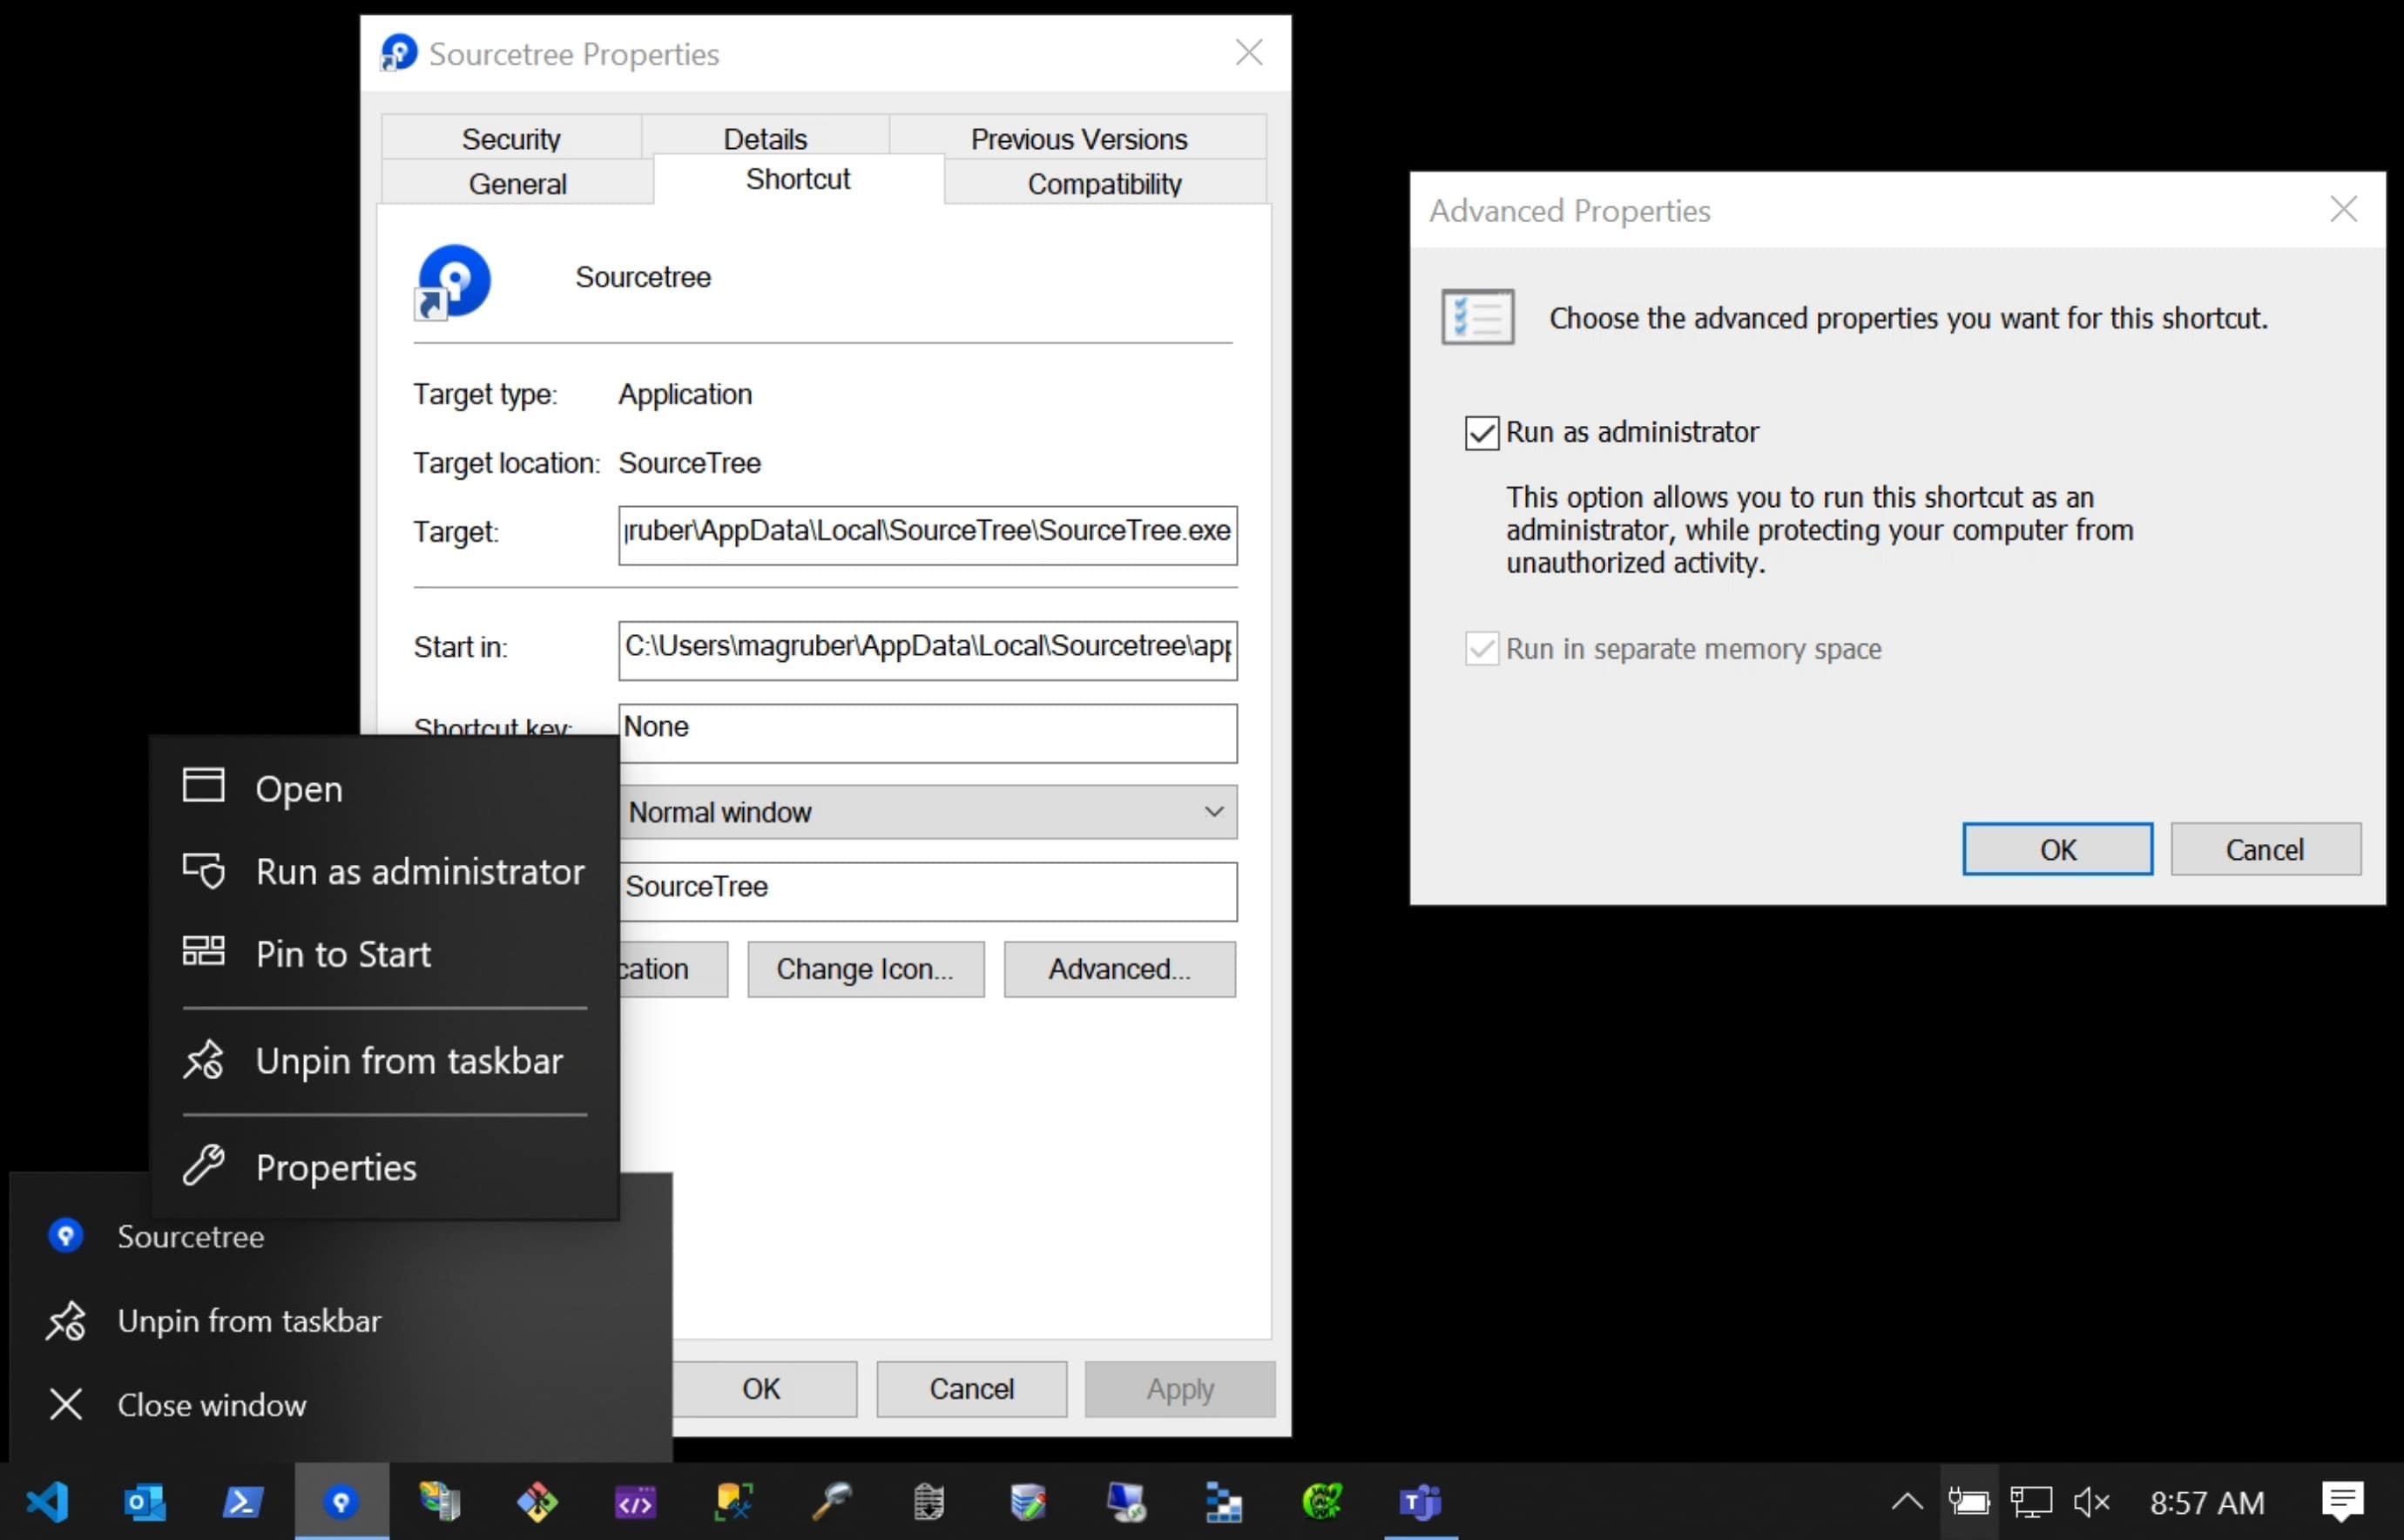
Task: Focus the Shortcut key field showing None
Action: tap(927, 733)
